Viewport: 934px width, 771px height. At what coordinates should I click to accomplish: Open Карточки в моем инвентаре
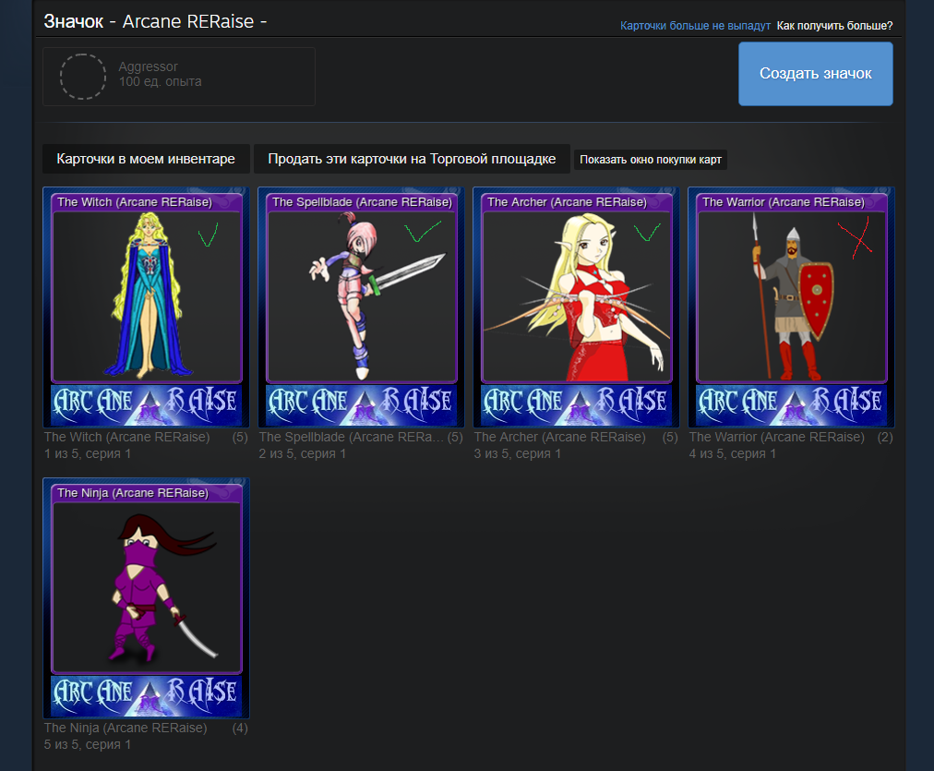(x=146, y=159)
